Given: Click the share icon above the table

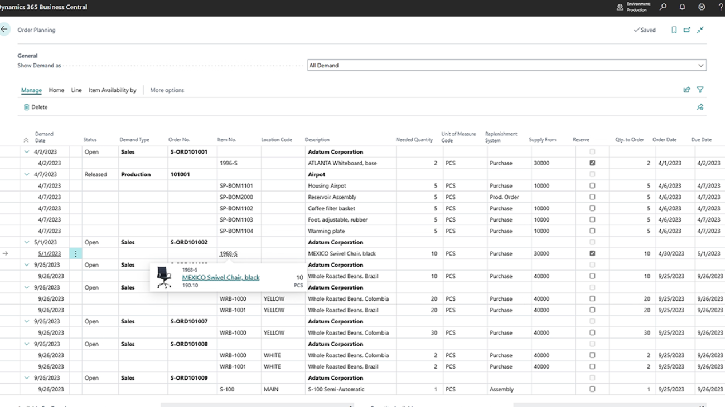Looking at the screenshot, I should pyautogui.click(x=687, y=90).
